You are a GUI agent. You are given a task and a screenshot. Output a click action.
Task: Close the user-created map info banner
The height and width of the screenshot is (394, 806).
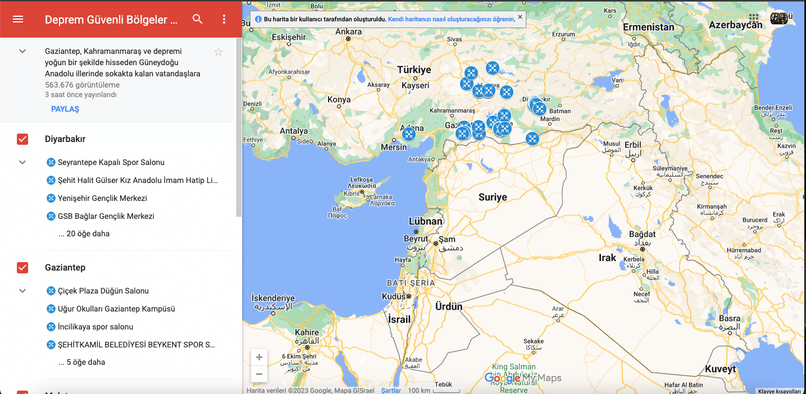520,17
